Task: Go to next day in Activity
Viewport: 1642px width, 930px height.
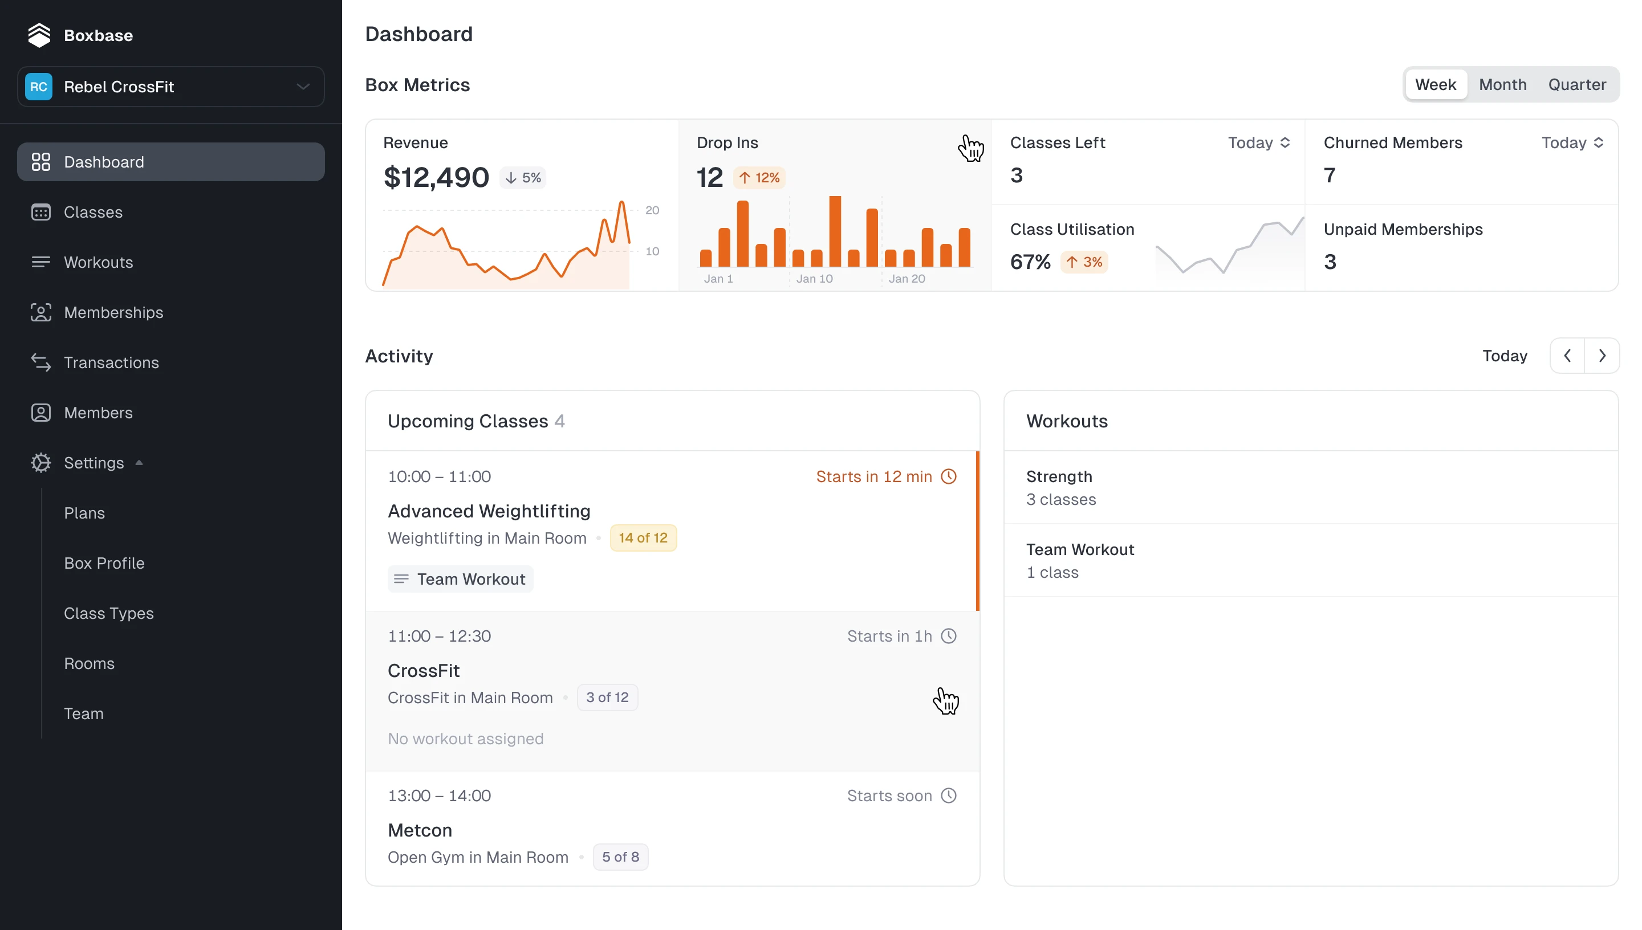Action: (1602, 356)
